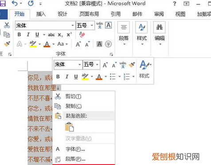211x165 pixels.
Task: Redo the action with the repeat icon
Action: point(31,3)
